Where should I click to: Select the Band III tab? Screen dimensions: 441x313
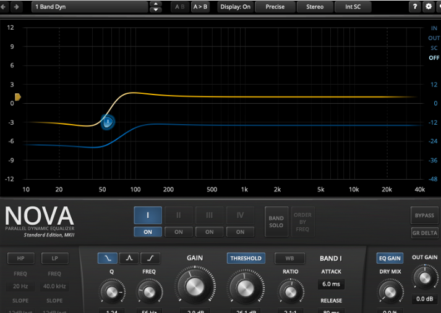[210, 215]
